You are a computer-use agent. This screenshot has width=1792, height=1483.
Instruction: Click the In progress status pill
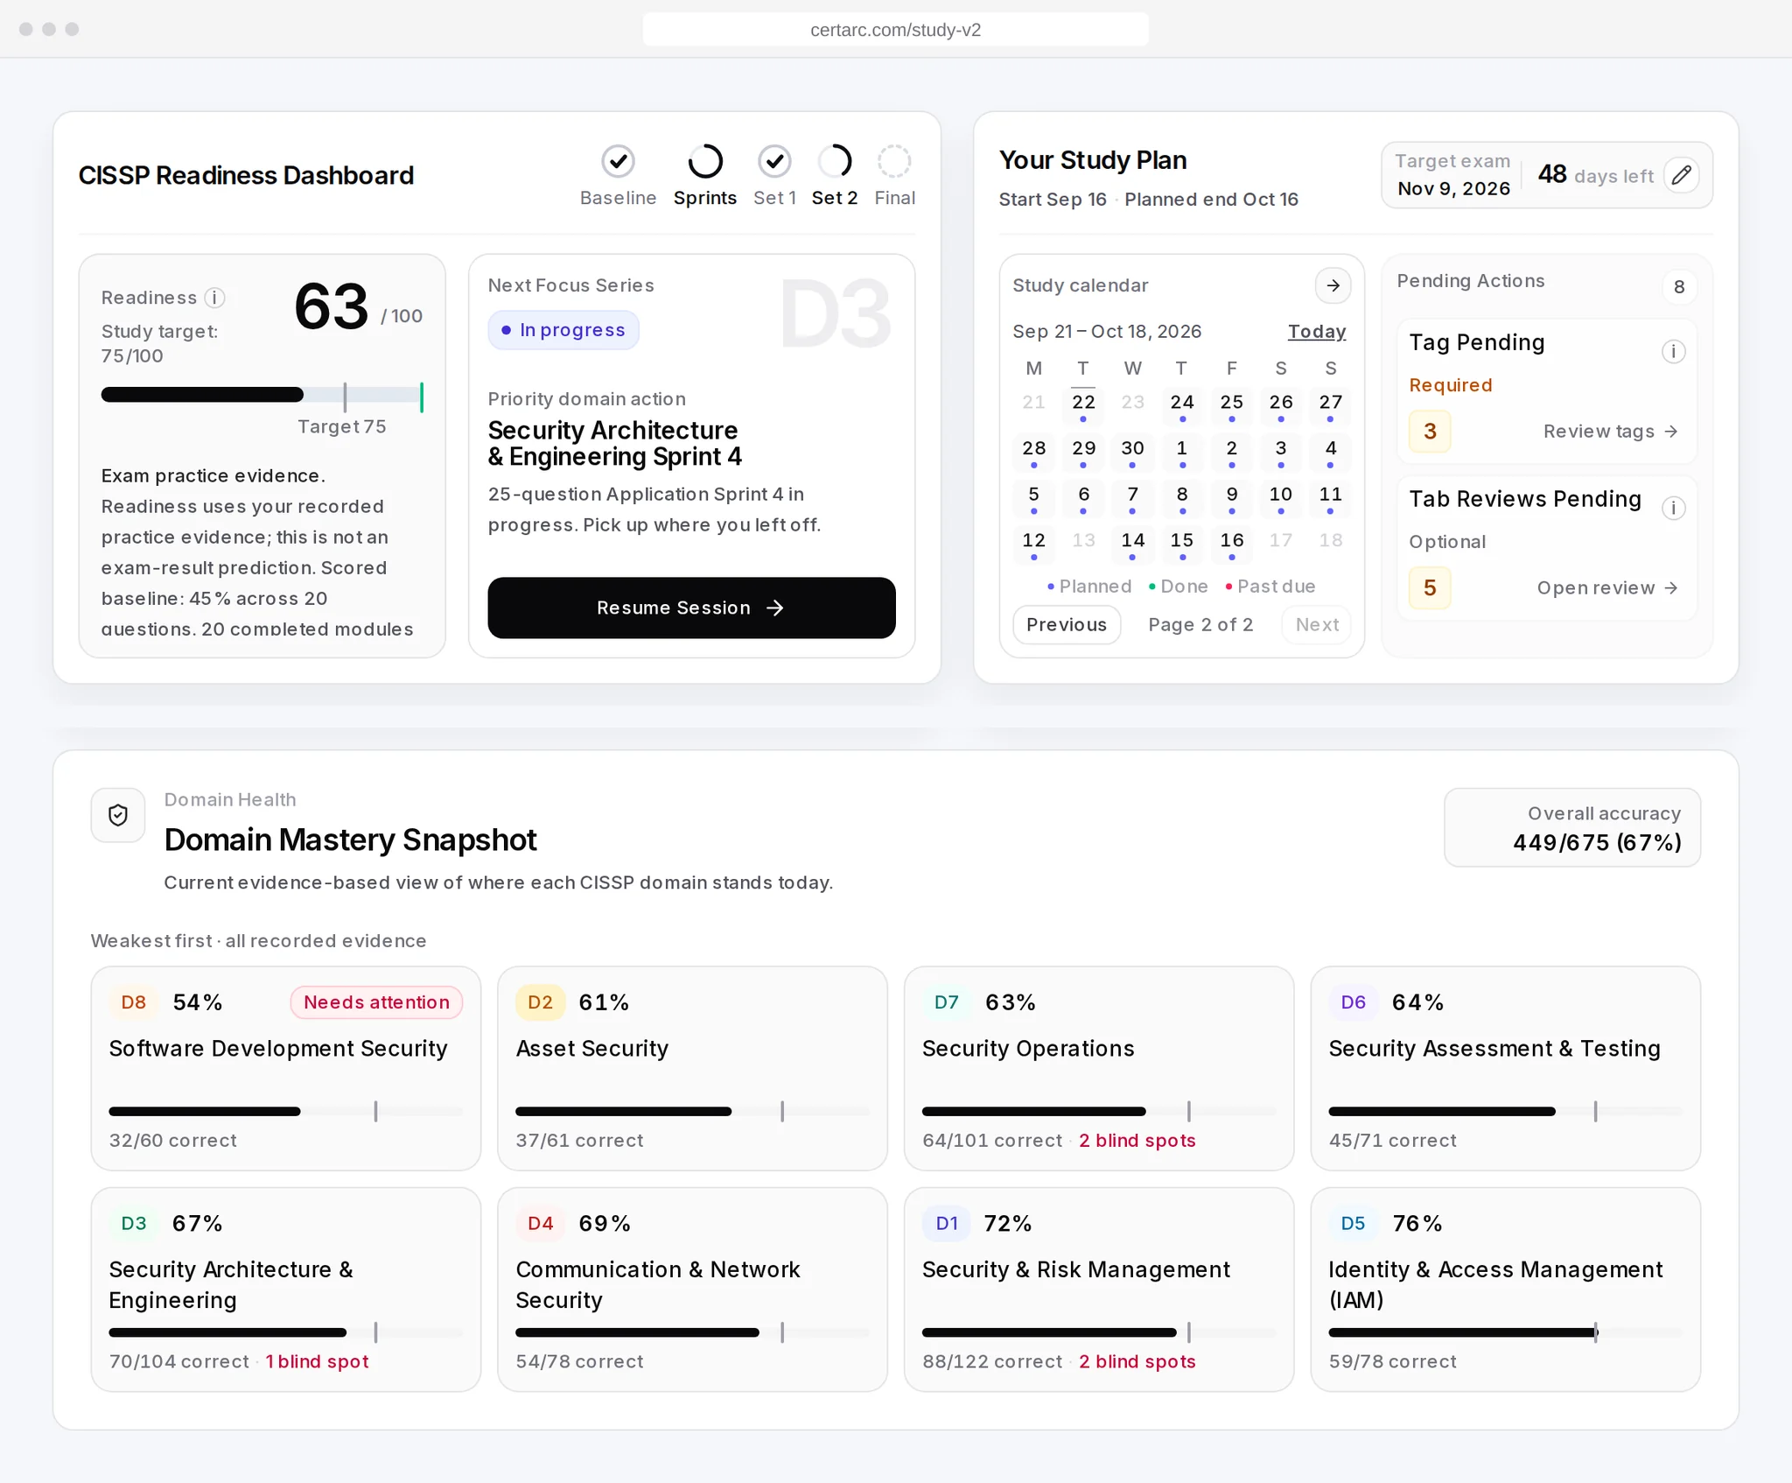tap(563, 330)
